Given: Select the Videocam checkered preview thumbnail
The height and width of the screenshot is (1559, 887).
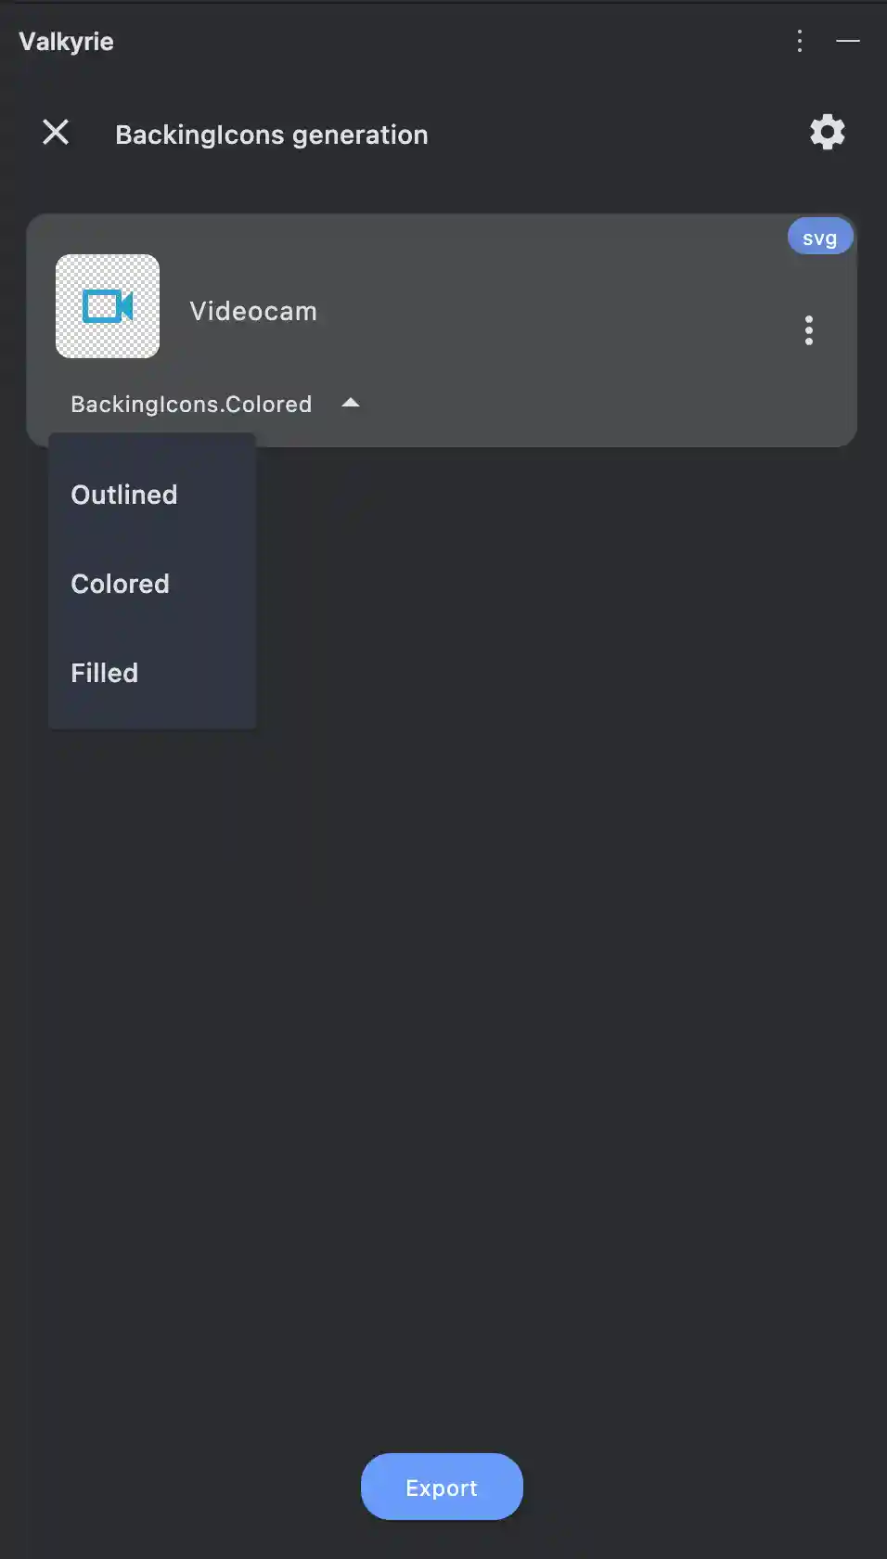Looking at the screenshot, I should pos(108,306).
